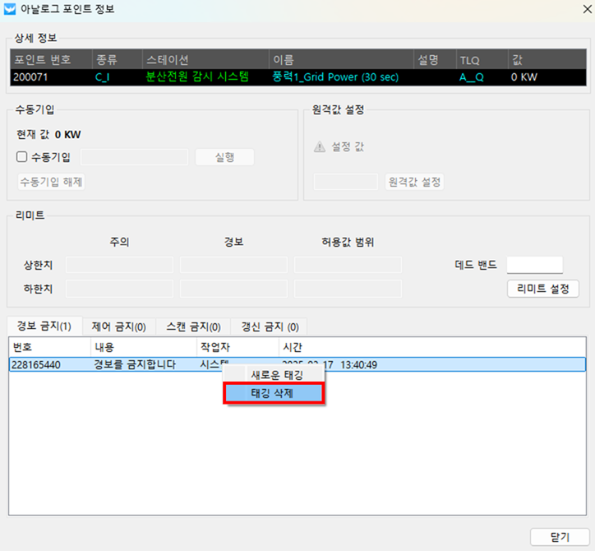Image resolution: width=595 pixels, height=551 pixels.
Task: Choose 새로운 태깅 in context menu
Action: (x=276, y=374)
